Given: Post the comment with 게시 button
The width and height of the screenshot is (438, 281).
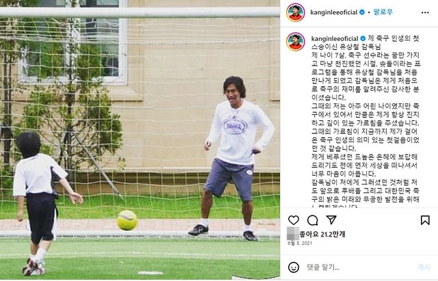Looking at the screenshot, I should 424,267.
